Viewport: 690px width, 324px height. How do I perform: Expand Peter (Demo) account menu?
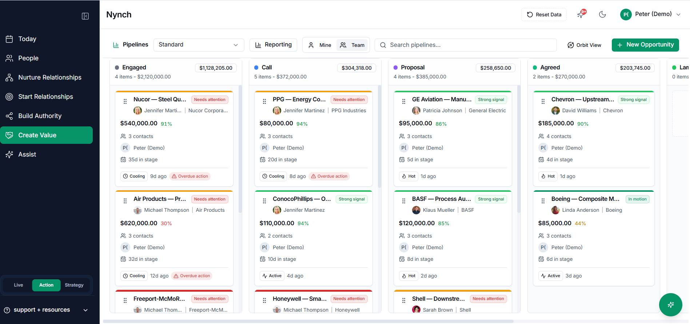(650, 15)
